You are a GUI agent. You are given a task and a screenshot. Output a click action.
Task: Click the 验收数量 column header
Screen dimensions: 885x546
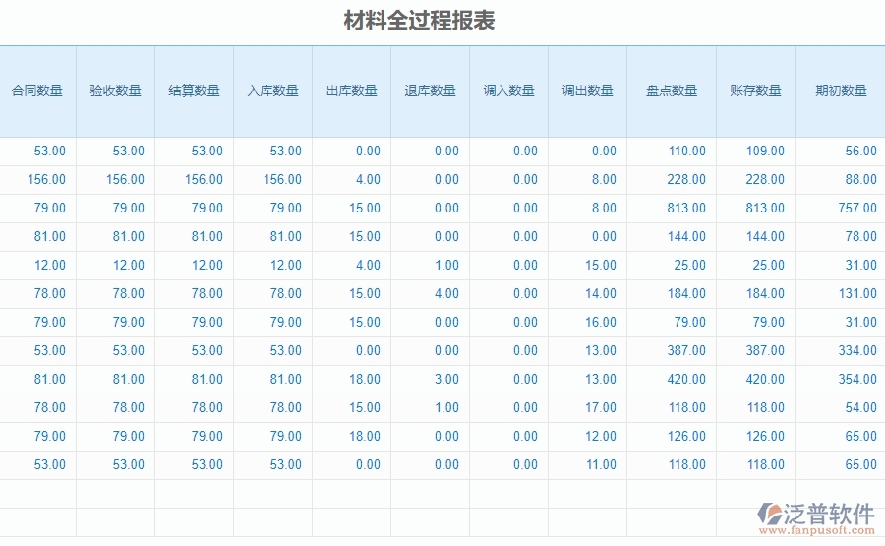click(115, 91)
